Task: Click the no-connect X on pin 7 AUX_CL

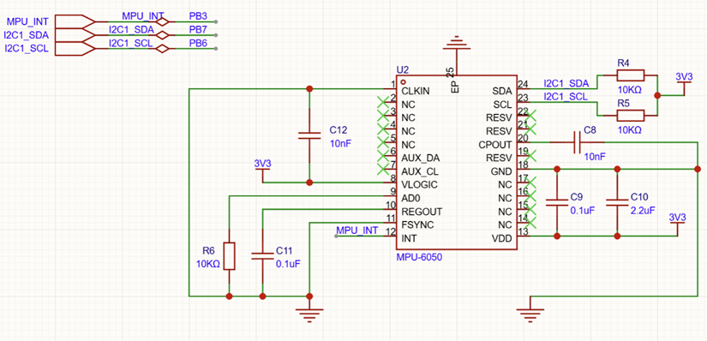Action: (x=382, y=170)
